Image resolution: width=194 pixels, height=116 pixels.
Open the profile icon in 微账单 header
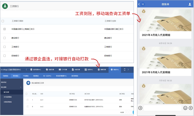(x=190, y=4)
